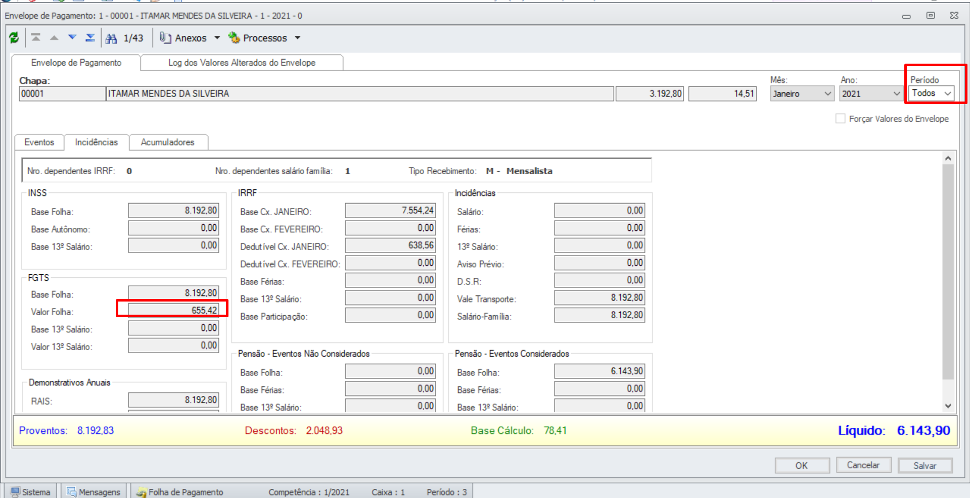Screen dimensions: 970x498
Task: Click Incidências Aviso Prévio field
Action: (599, 263)
